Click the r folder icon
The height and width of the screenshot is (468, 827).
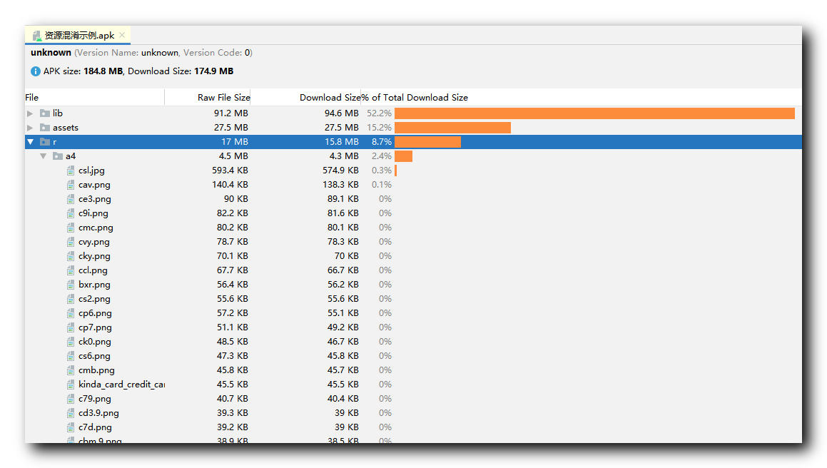45,142
